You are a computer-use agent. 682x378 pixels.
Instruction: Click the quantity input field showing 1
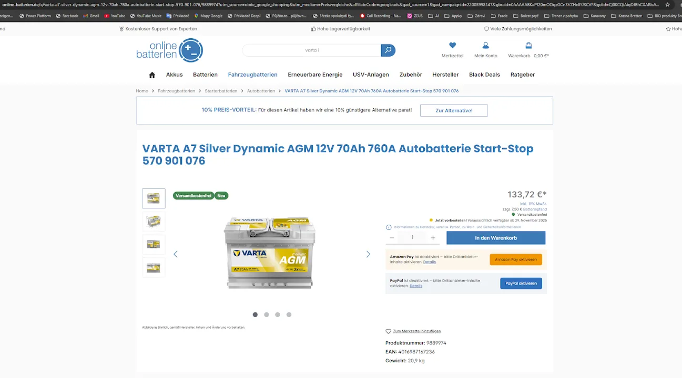point(412,238)
